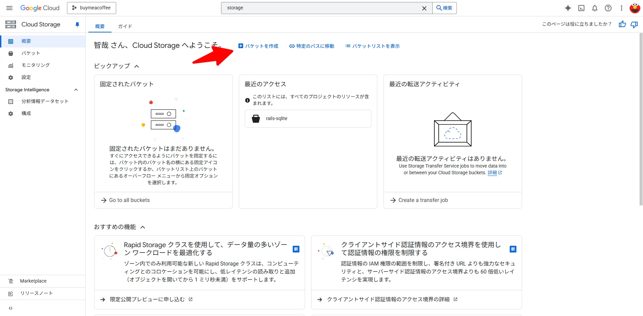The image size is (643, 316).
Task: Collapse the ピックアップ section
Action: click(137, 66)
